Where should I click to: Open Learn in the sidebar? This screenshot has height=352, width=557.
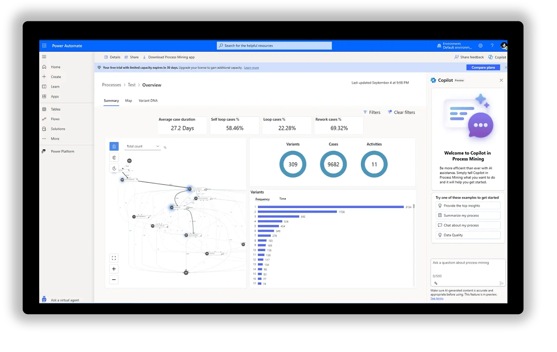[x=55, y=87]
